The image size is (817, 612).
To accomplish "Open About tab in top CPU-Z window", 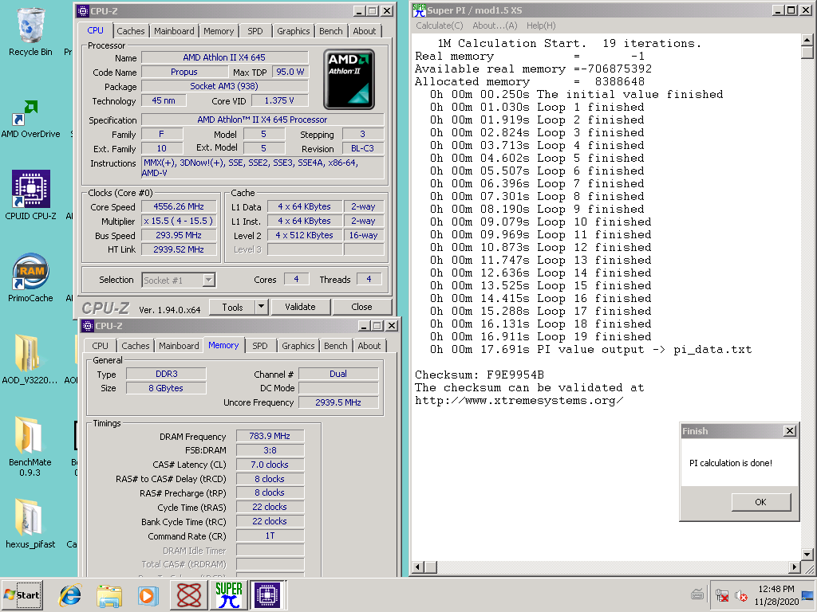I will coord(364,31).
